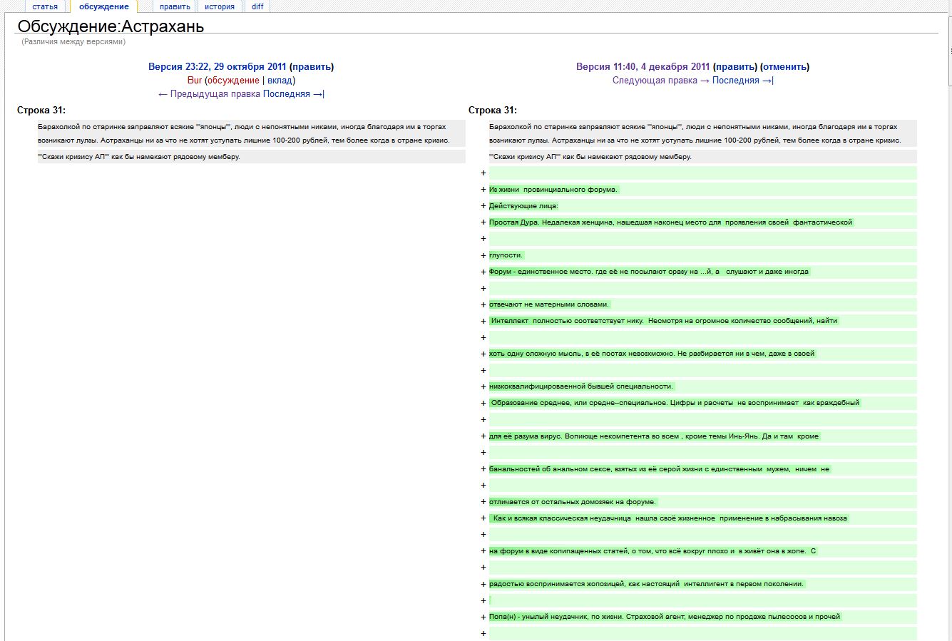Open the 'статья' tab

pos(45,6)
